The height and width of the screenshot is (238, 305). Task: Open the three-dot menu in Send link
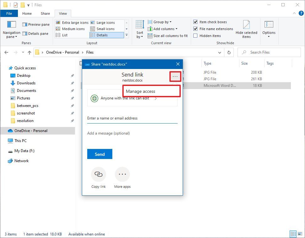point(175,76)
